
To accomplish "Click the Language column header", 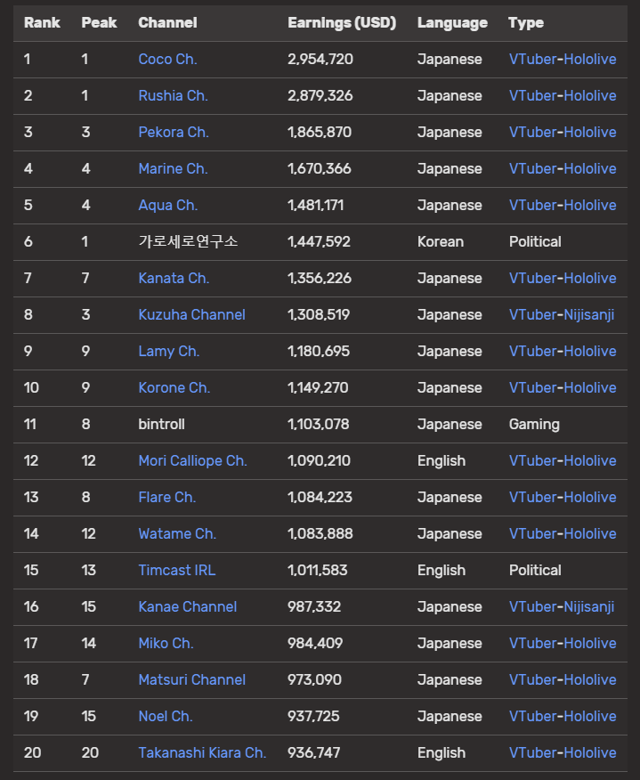I will (x=452, y=22).
